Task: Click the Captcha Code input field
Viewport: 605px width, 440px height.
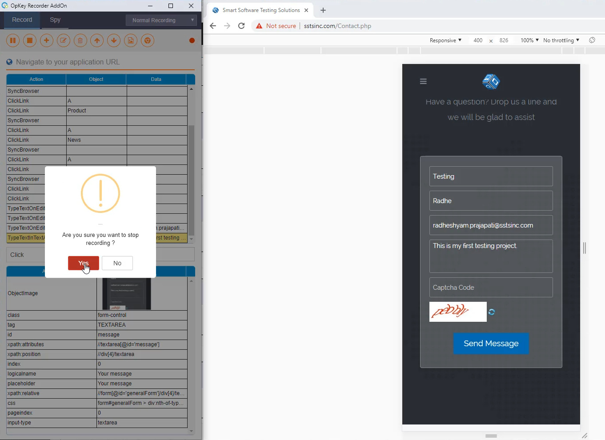Action: pos(491,288)
